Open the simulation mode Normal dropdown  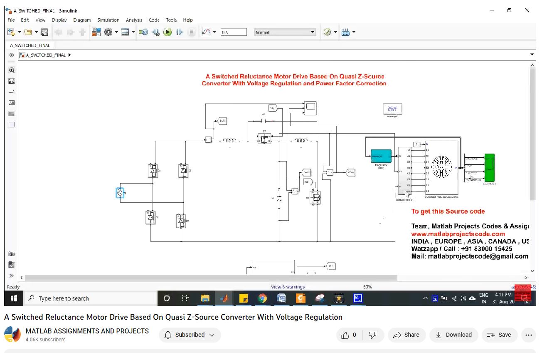[x=285, y=32]
